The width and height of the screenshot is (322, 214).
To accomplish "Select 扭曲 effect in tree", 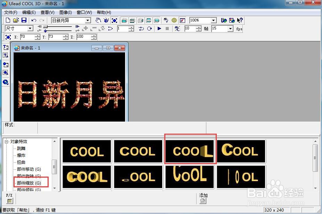I will pos(21,162).
